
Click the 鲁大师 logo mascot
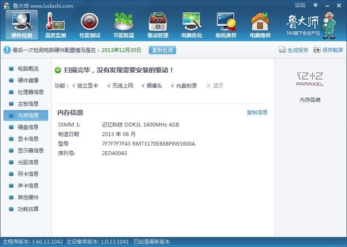329,25
